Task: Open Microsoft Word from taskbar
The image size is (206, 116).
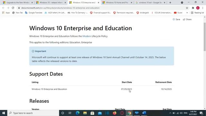Action: (144, 113)
